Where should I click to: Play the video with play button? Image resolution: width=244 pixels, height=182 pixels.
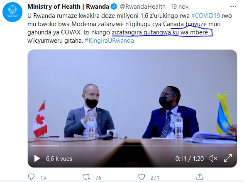(37, 159)
